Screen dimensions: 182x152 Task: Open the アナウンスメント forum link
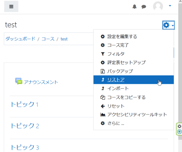coord(41,82)
